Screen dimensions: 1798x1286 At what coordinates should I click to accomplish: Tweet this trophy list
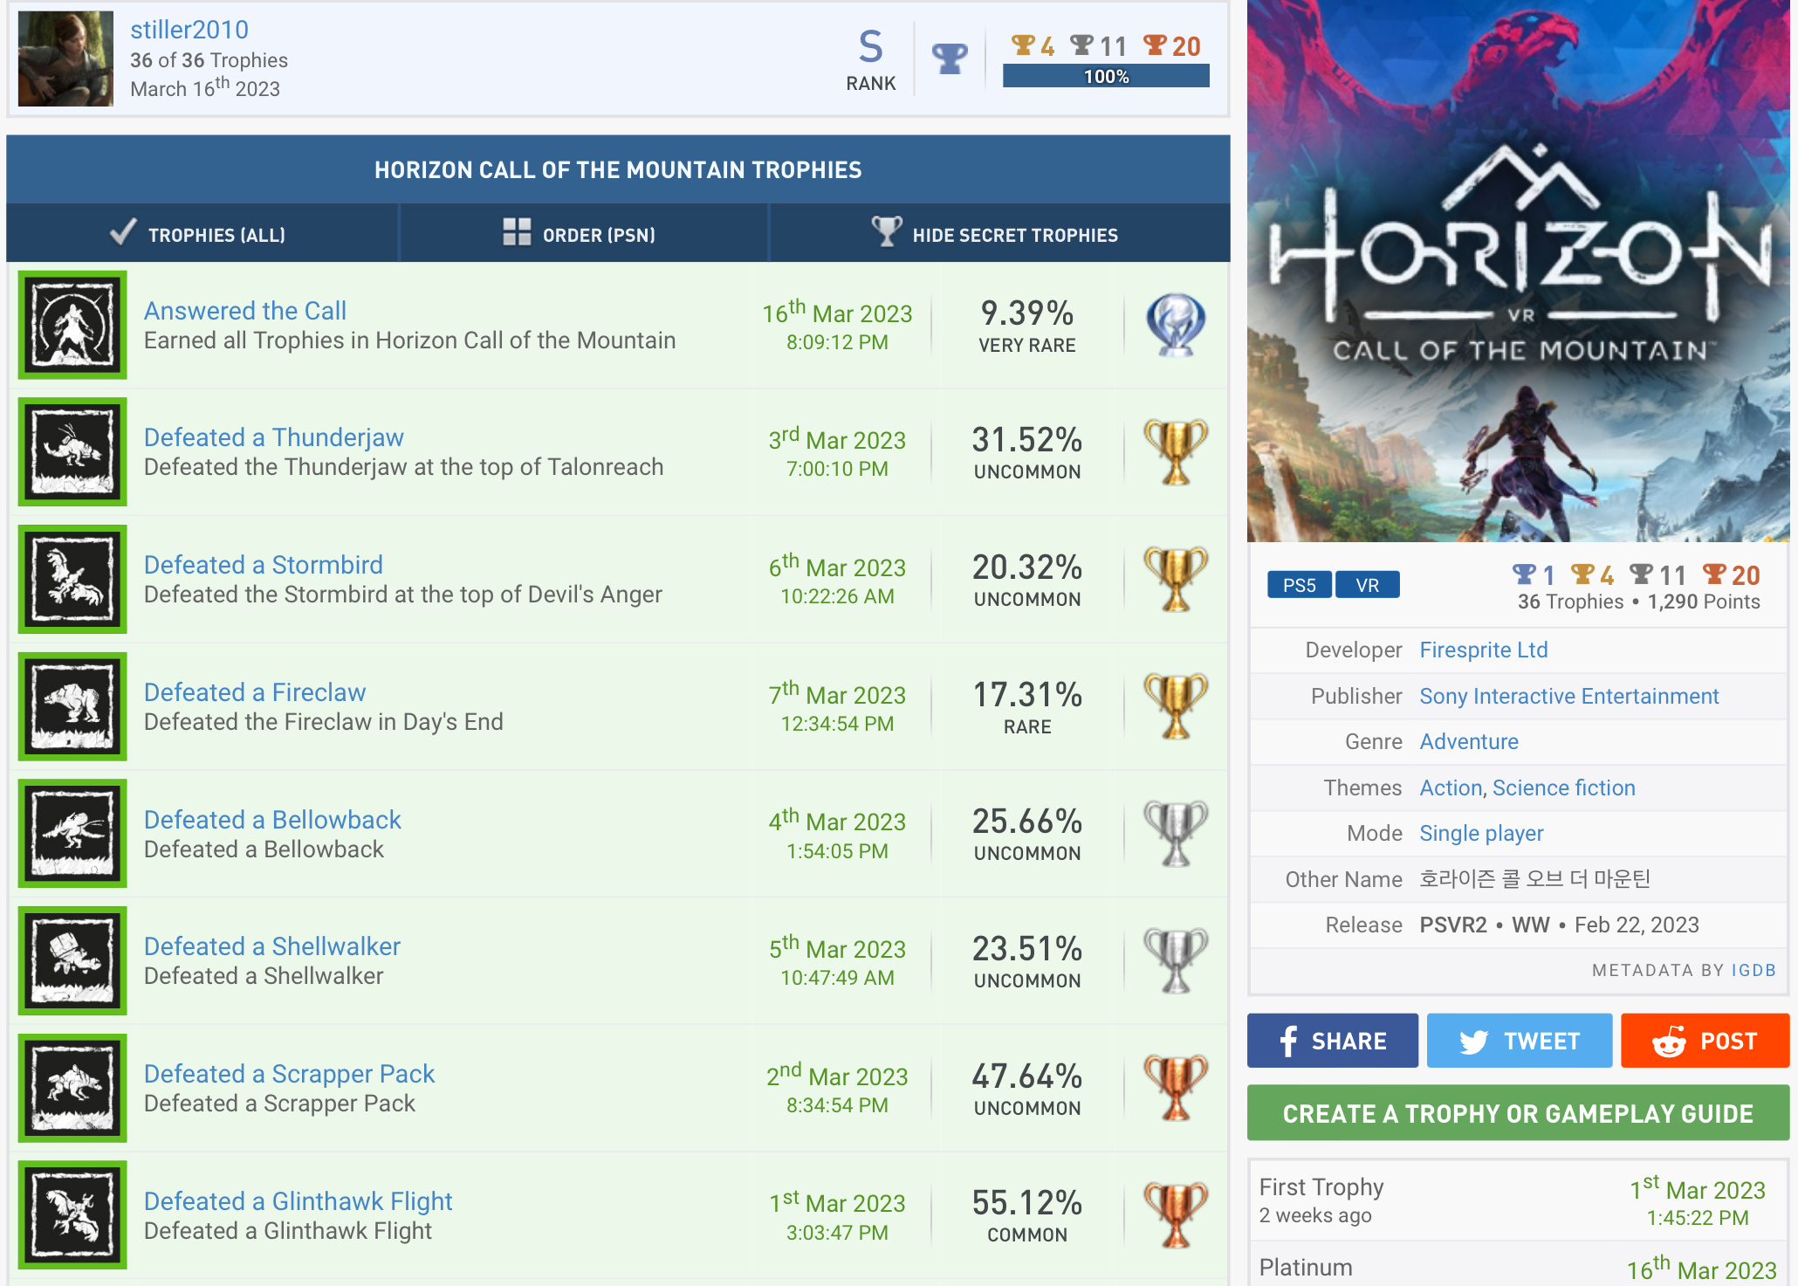tap(1520, 1041)
